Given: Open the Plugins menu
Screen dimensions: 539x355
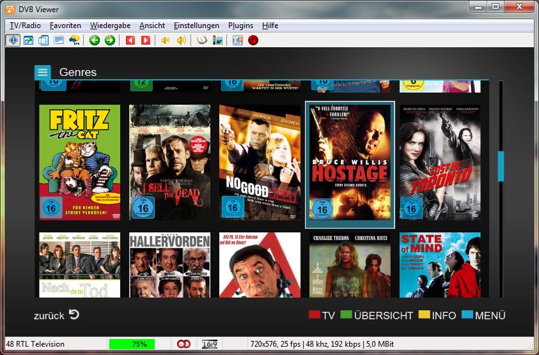Looking at the screenshot, I should tap(240, 26).
